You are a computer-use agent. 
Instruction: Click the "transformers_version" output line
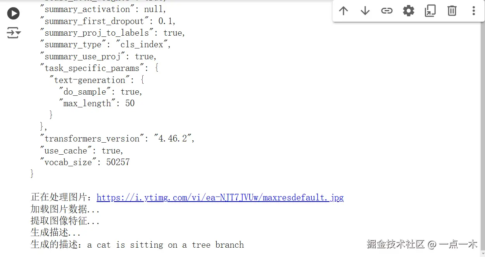pos(117,139)
